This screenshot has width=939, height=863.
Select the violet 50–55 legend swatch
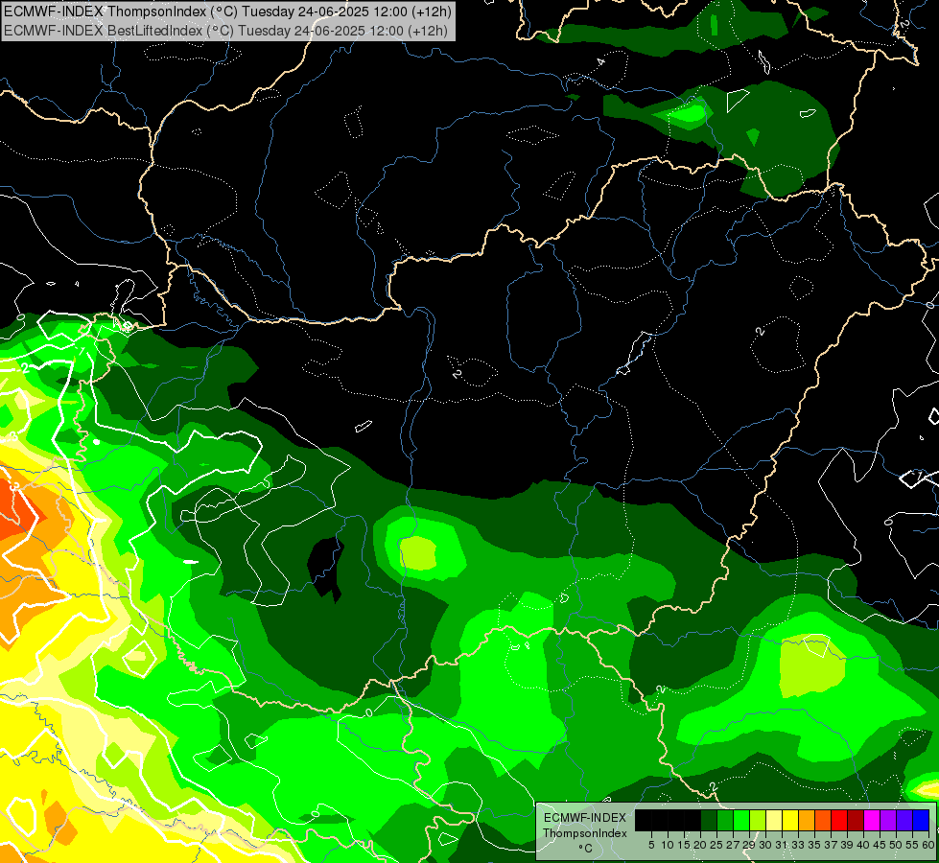[x=904, y=820]
